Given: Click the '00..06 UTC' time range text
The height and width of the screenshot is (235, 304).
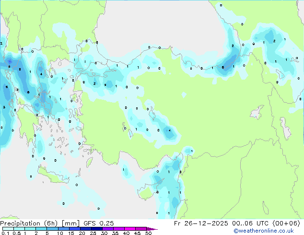Looking at the screenshot, I should pos(250,223).
